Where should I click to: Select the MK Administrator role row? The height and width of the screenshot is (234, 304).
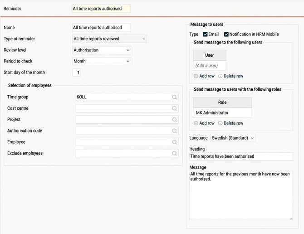pos(222,113)
